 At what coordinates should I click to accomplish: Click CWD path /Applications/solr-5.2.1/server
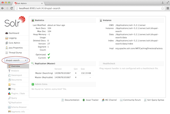click(x=131, y=25)
